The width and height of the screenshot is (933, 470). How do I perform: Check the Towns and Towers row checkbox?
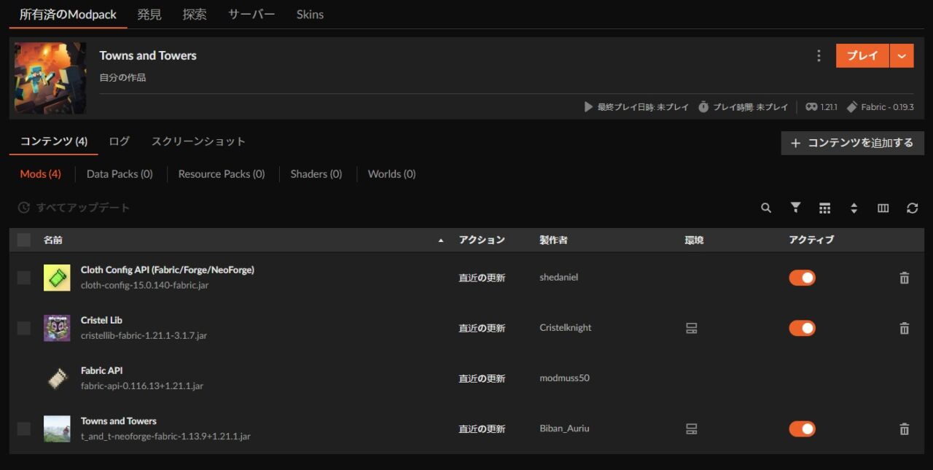click(x=24, y=428)
